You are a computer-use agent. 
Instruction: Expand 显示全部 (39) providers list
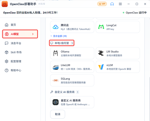click(x=59, y=36)
